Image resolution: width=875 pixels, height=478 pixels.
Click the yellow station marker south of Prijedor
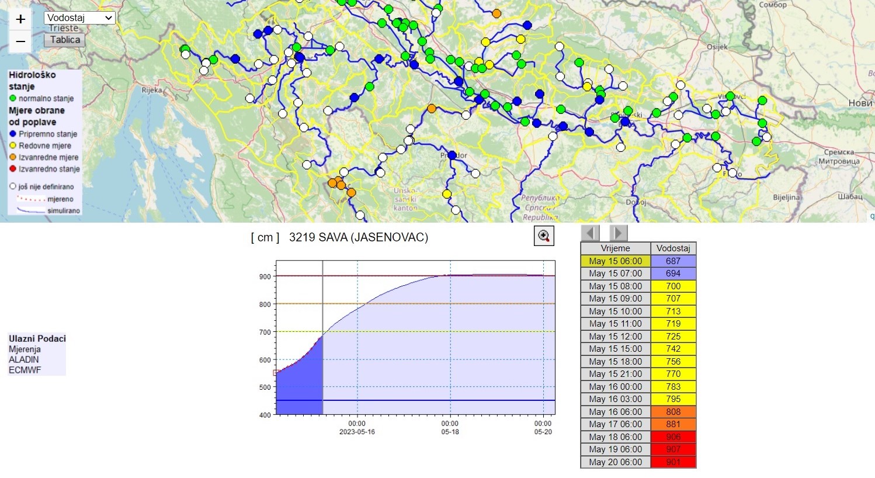click(x=447, y=194)
